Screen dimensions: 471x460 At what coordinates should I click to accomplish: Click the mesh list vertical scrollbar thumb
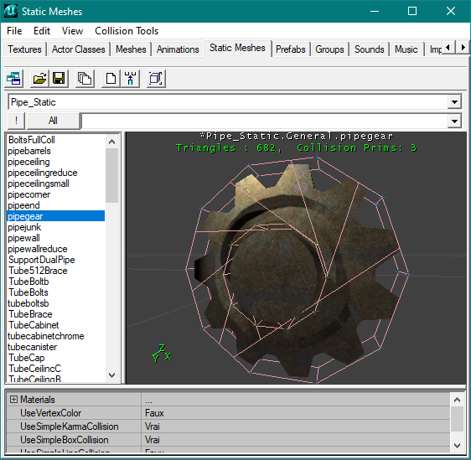tap(111, 176)
